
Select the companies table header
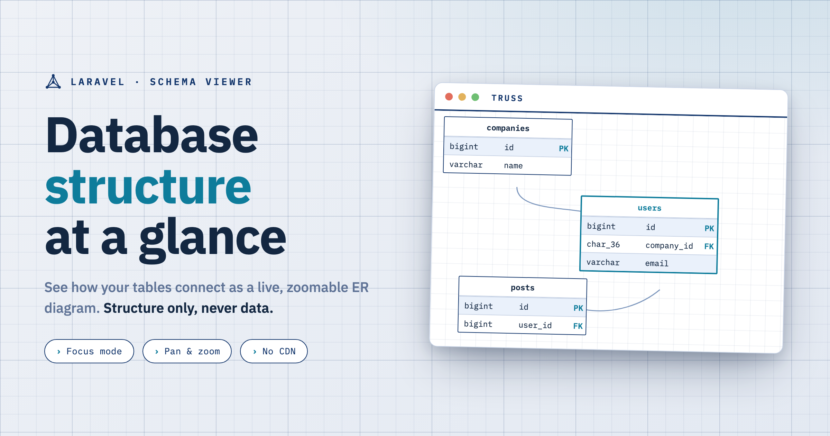point(508,128)
